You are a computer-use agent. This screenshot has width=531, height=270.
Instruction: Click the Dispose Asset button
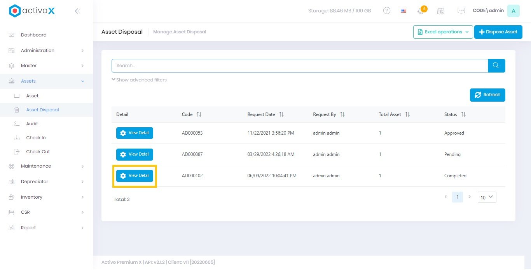coord(498,32)
